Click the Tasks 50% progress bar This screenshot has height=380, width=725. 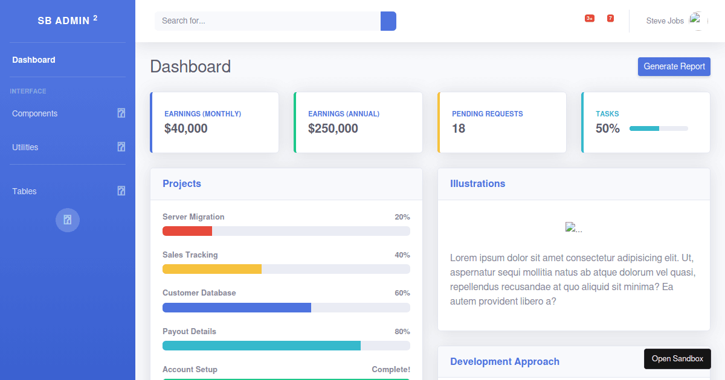[x=659, y=128]
